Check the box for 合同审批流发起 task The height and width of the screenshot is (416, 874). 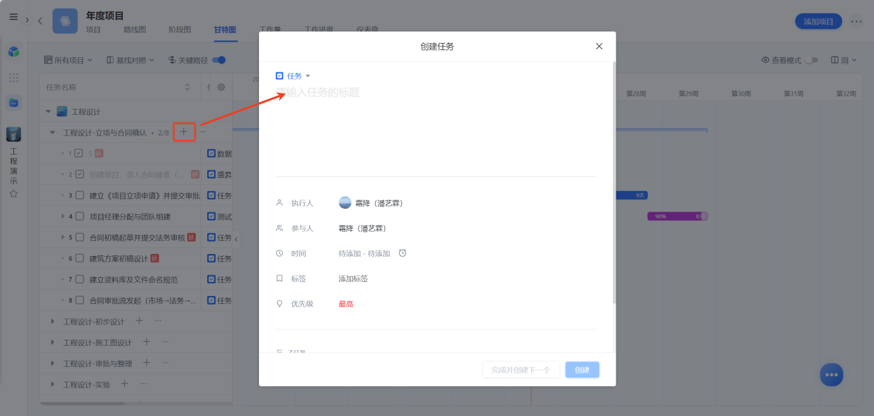[x=79, y=300]
